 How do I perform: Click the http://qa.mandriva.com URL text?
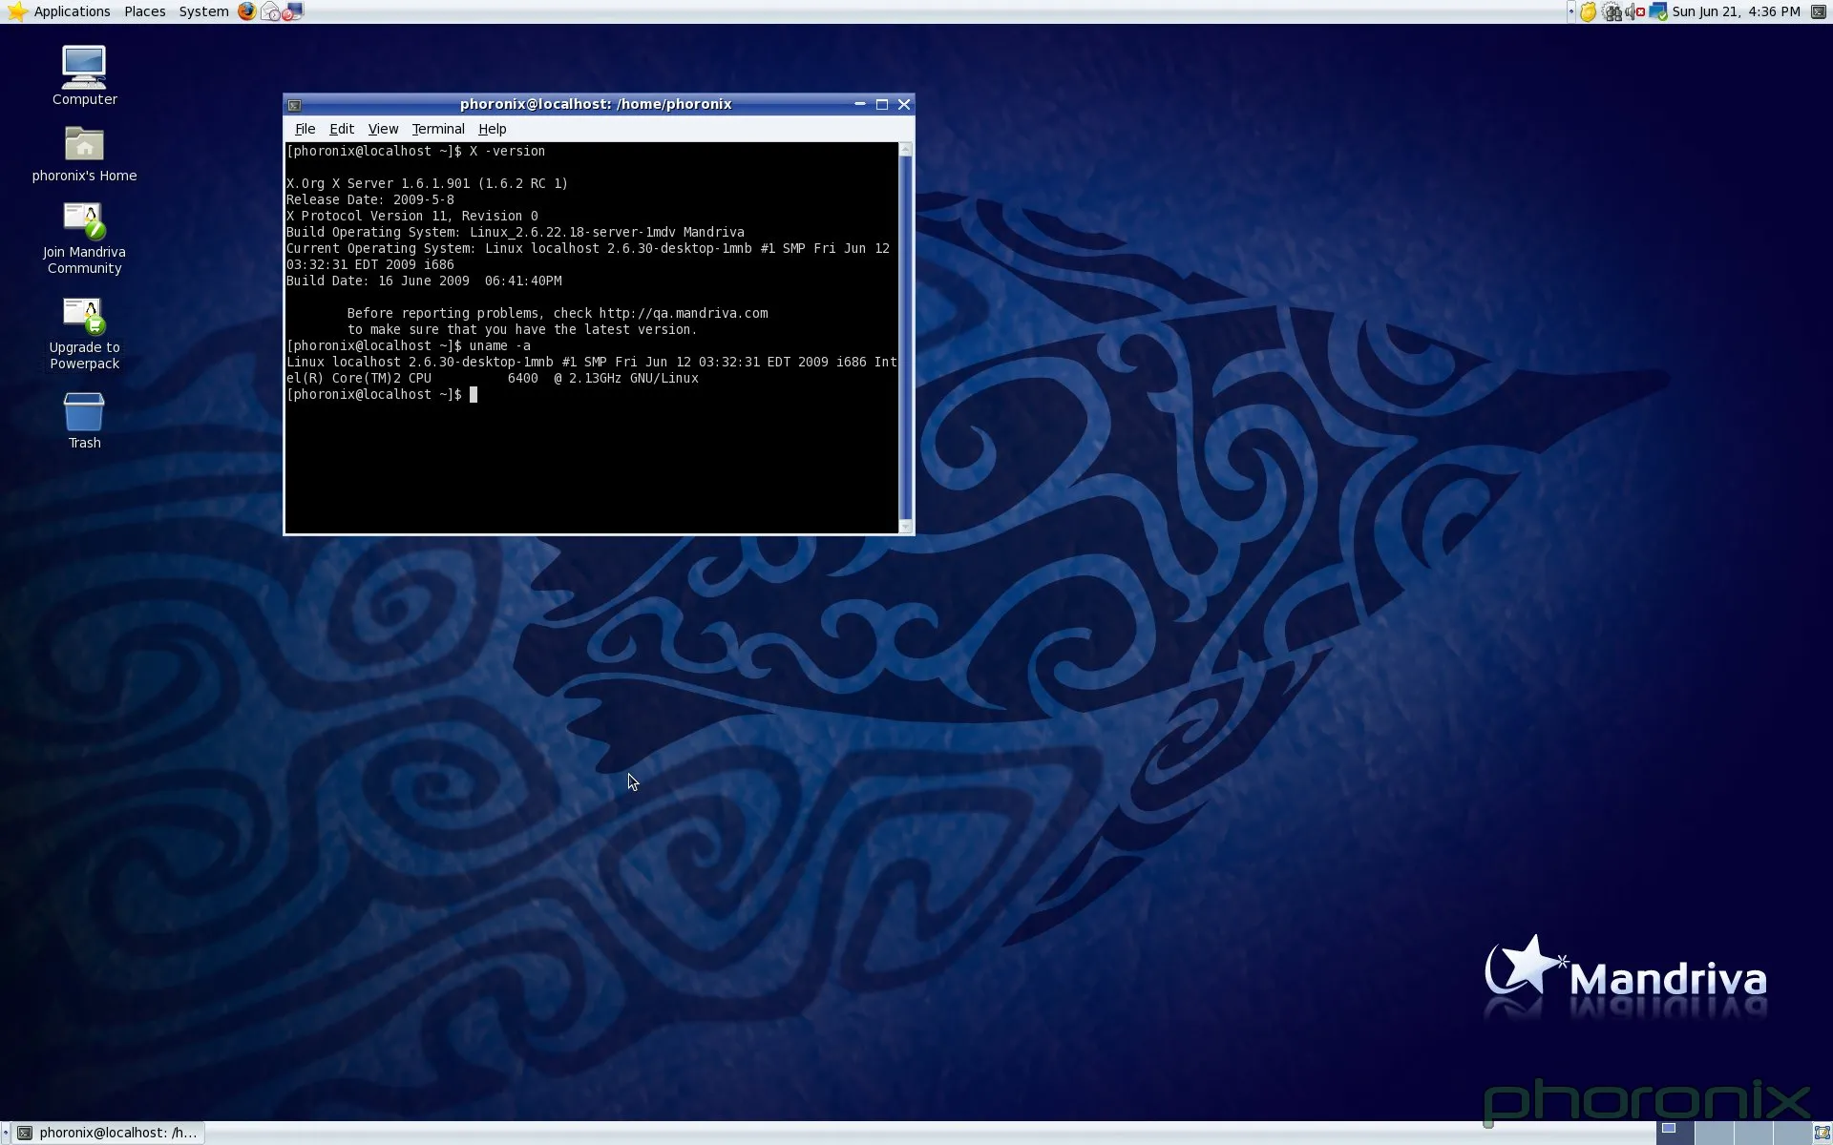point(684,313)
